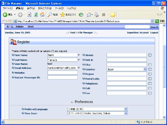The width and height of the screenshot is (167, 125).
Task: Open History toolbar icon
Action: pyautogui.click(x=81, y=15)
